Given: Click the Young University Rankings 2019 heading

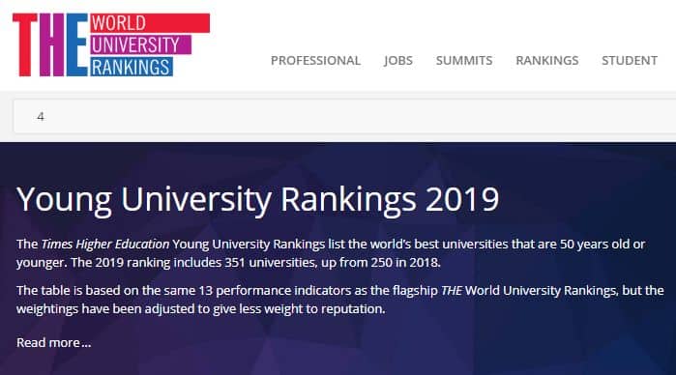Looking at the screenshot, I should pos(258,199).
